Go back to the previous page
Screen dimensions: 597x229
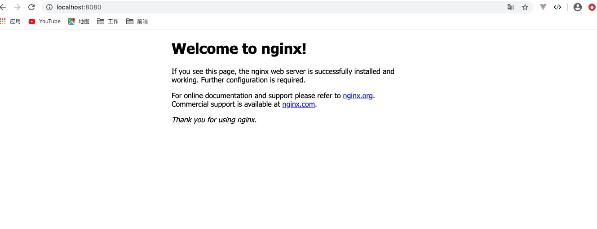point(3,7)
